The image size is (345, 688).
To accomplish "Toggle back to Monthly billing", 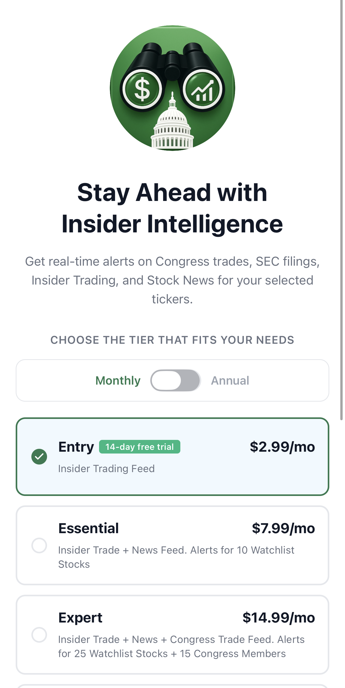I will click(x=118, y=380).
